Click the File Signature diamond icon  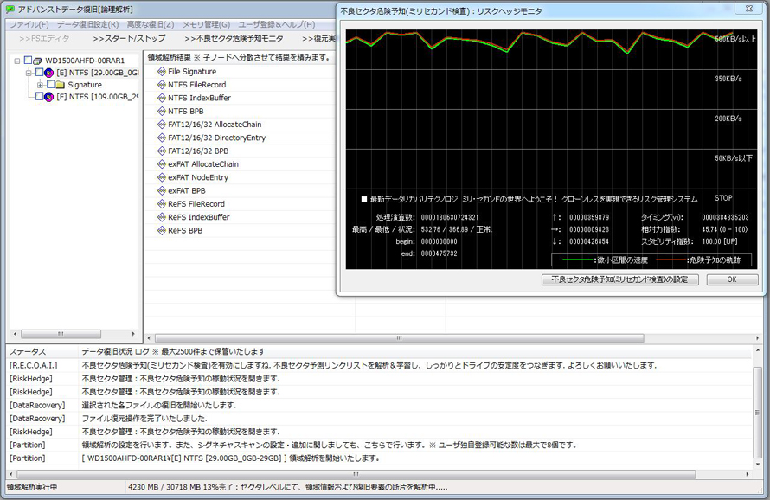click(162, 71)
